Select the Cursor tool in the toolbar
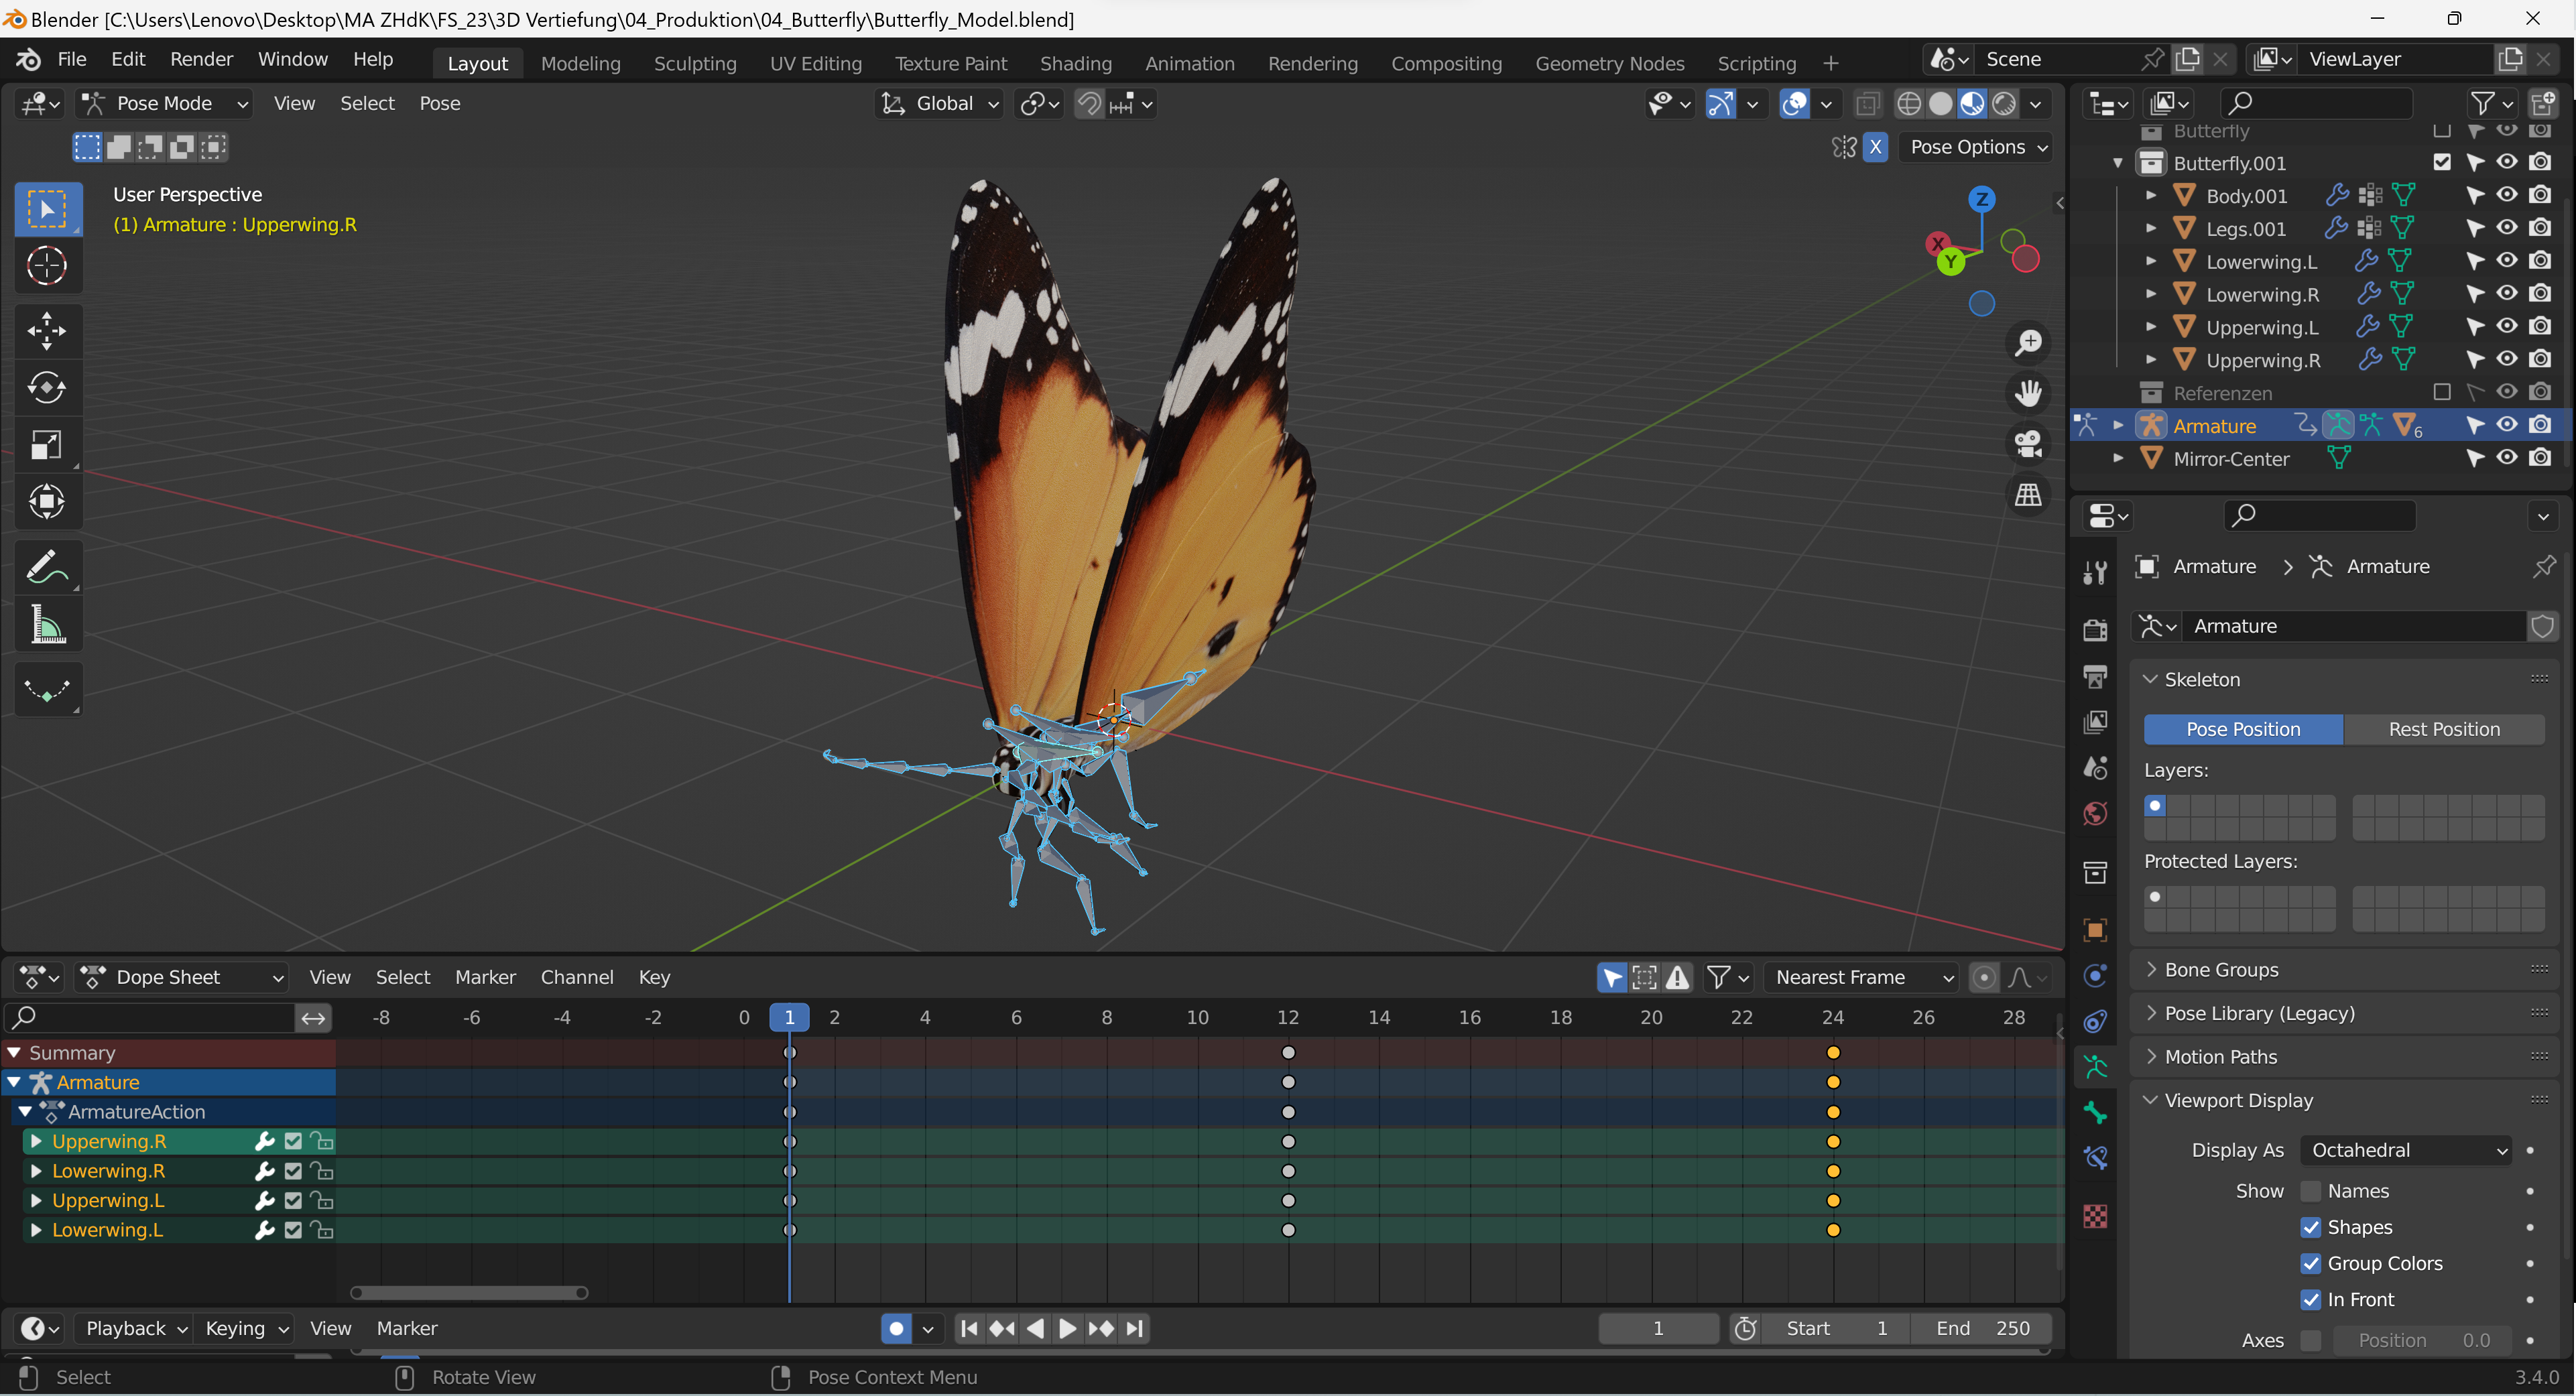 coord(46,266)
